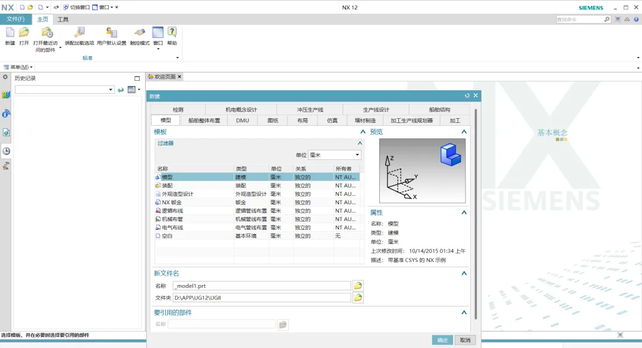The width and height of the screenshot is (642, 348).
Task: Click 切换窗口 in the title bar
Action: pos(76,7)
